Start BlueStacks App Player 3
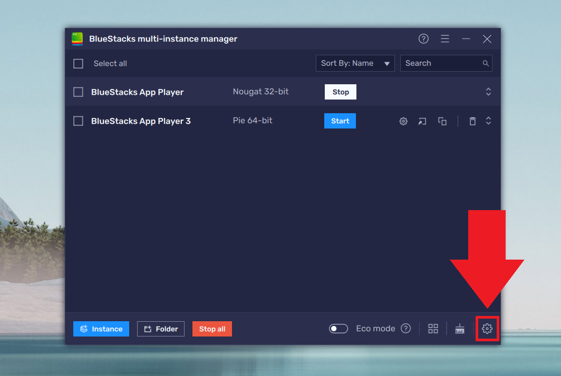 (x=340, y=121)
